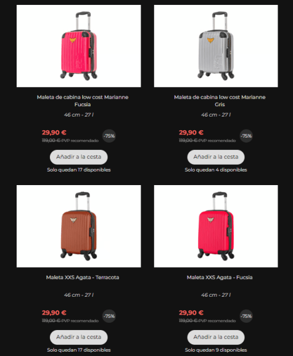Open Maleta de cabina Marianne Fucsia title

tap(83, 101)
